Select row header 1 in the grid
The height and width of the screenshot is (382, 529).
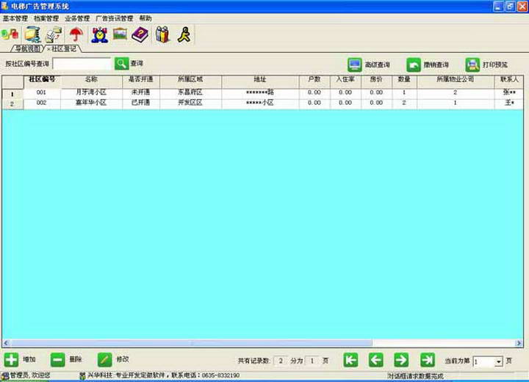click(12, 94)
